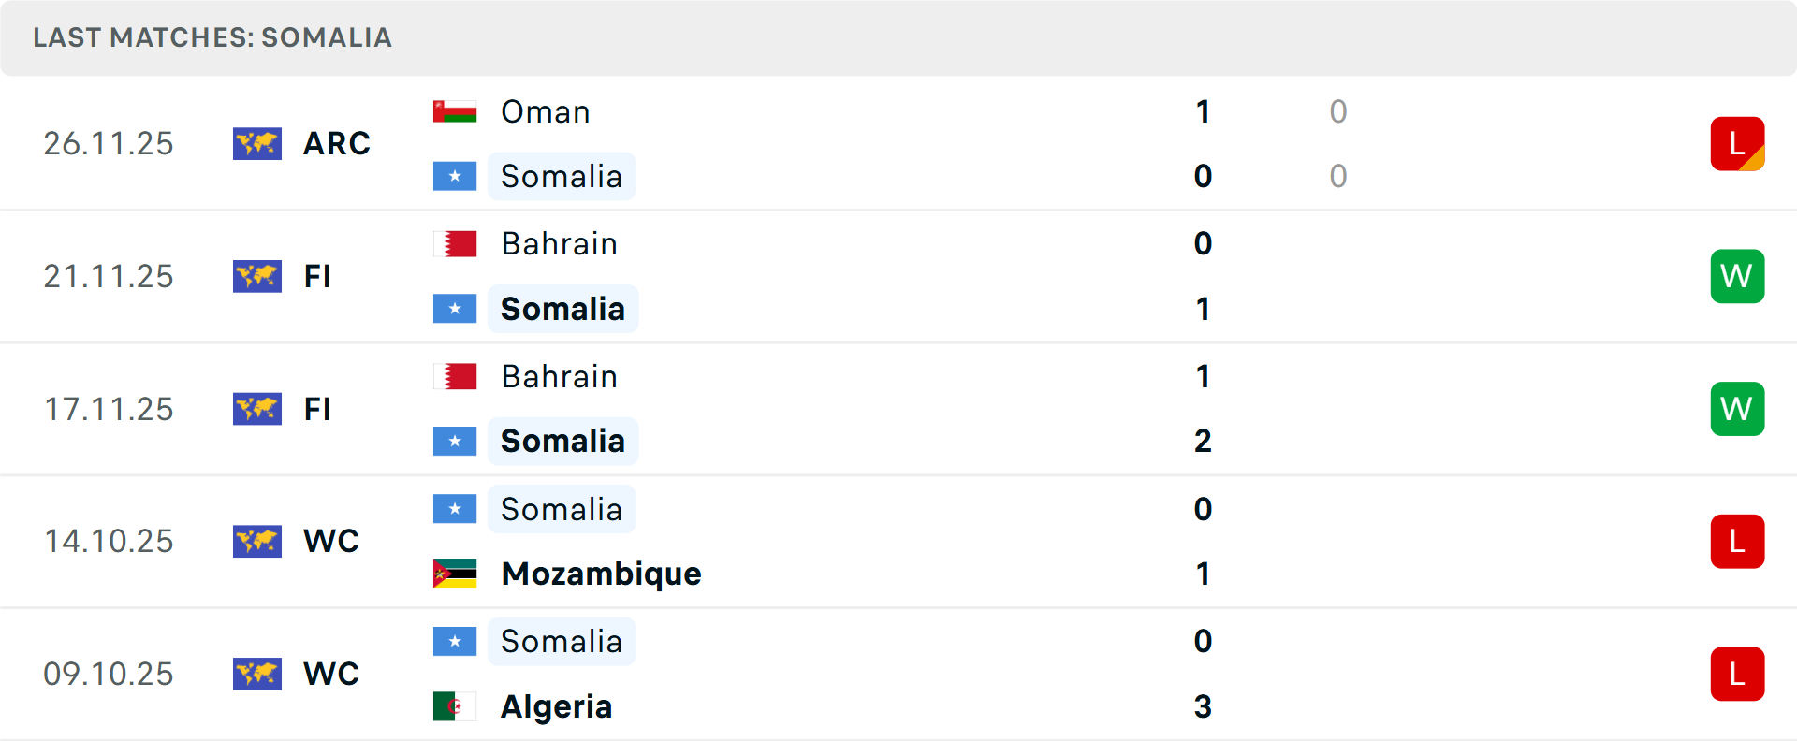Image resolution: width=1797 pixels, height=741 pixels.
Task: Click the FI competition icon for 17.11.25
Action: click(x=256, y=409)
